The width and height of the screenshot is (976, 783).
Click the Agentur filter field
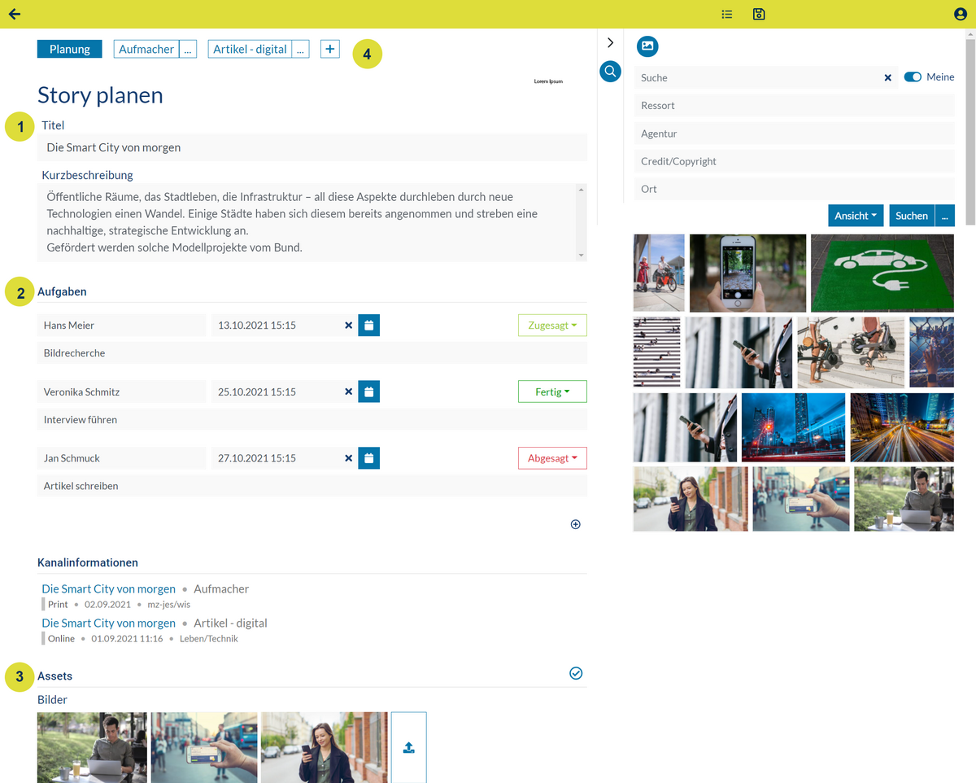coord(794,133)
